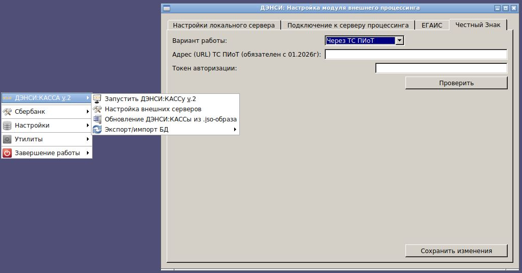Image resolution: width=522 pixels, height=273 pixels.
Task: Close the ДЭНСИ settings window
Action: point(514,8)
